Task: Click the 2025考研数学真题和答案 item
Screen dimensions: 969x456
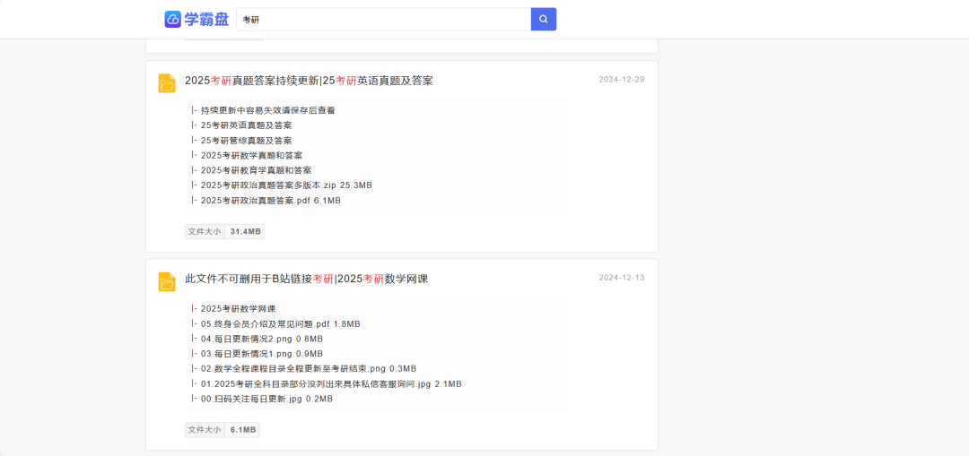Action: pos(251,155)
